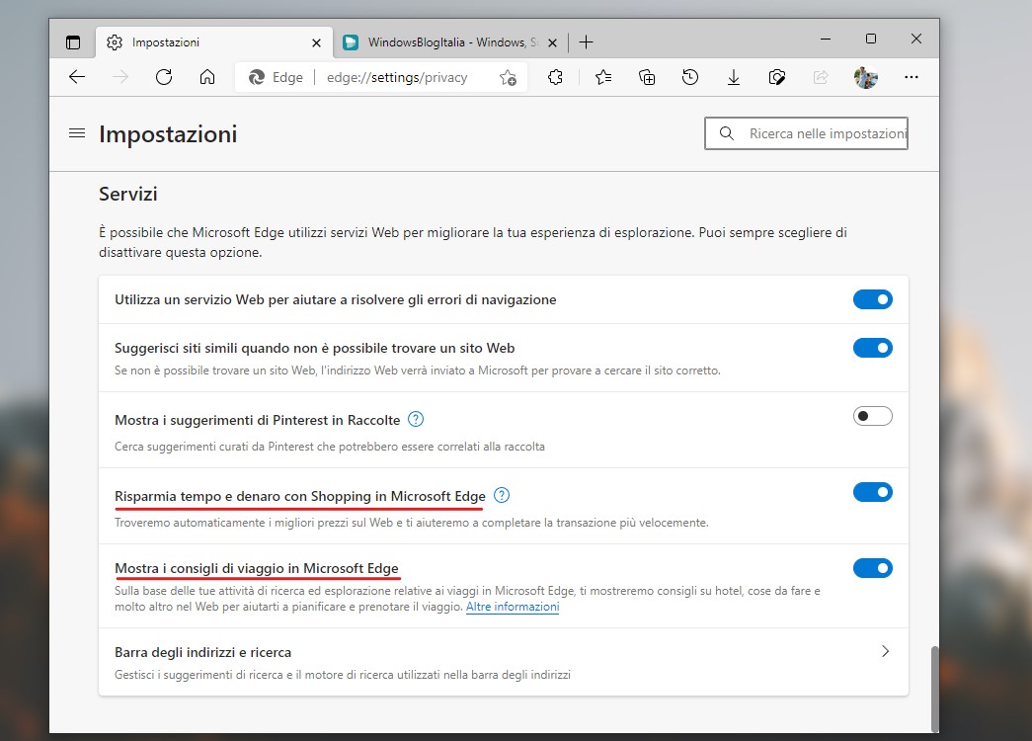Click 'Suggerisci siti simili' label

(315, 348)
